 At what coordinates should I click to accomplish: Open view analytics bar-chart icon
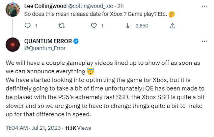coord(128,25)
